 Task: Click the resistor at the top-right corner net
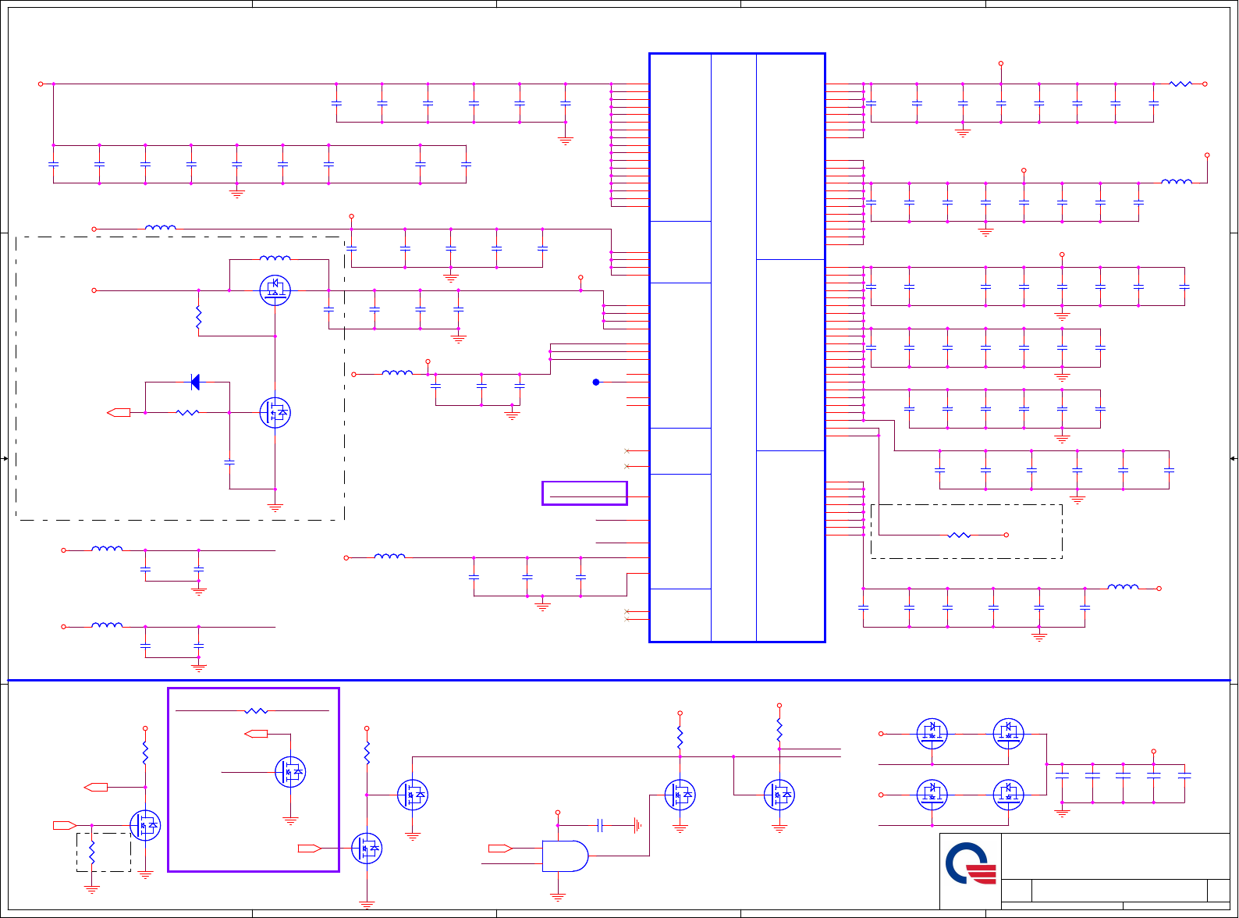(x=1180, y=84)
